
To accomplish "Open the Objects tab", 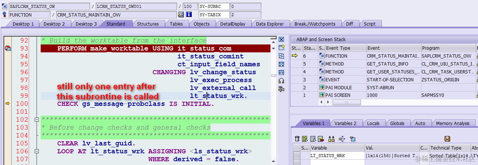I will pos(202,24).
